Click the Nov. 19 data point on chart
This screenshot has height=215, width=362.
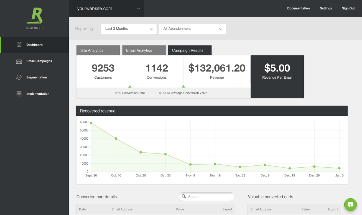pos(215,164)
